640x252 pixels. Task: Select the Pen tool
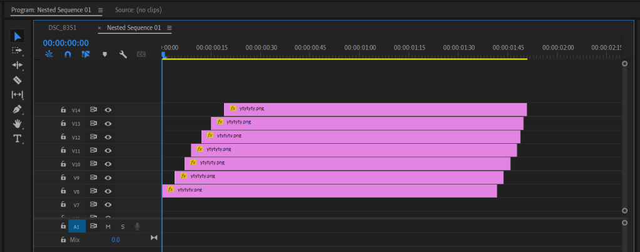point(18,109)
